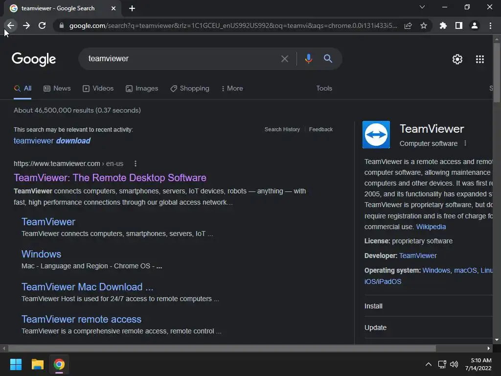The width and height of the screenshot is (501, 376).
Task: Click the Chrome taskbar icon
Action: [x=59, y=364]
